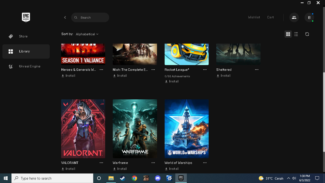Viewport: 325px width, 183px height.
Task: Click the Warframe title text
Action: [120, 163]
